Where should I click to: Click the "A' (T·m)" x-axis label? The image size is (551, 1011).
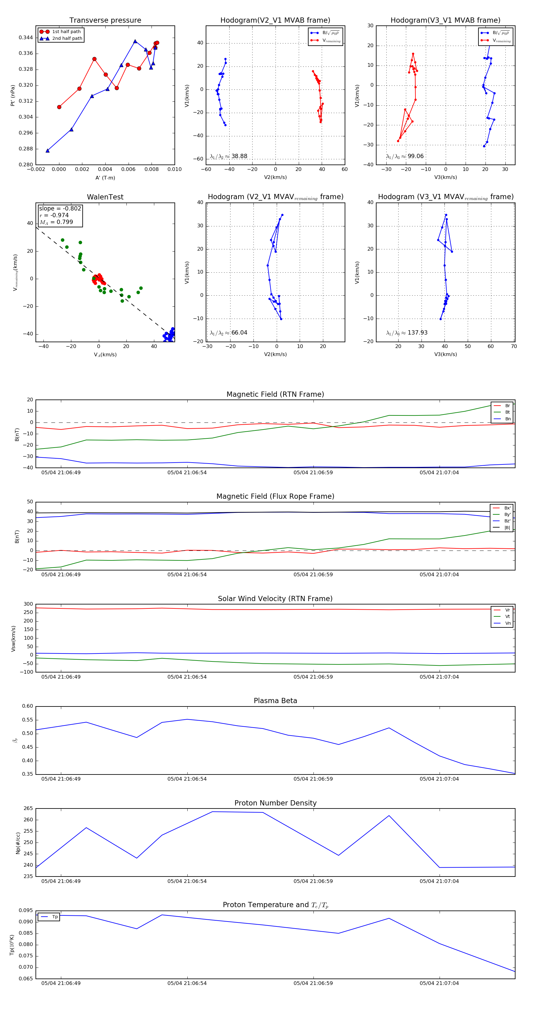[x=105, y=178]
